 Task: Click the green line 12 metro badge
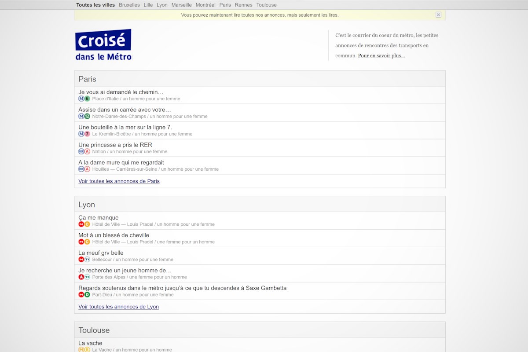pos(87,116)
